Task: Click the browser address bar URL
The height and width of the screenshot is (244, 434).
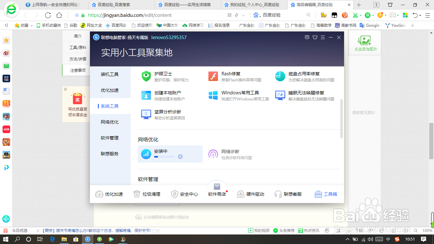Action: coord(130,15)
